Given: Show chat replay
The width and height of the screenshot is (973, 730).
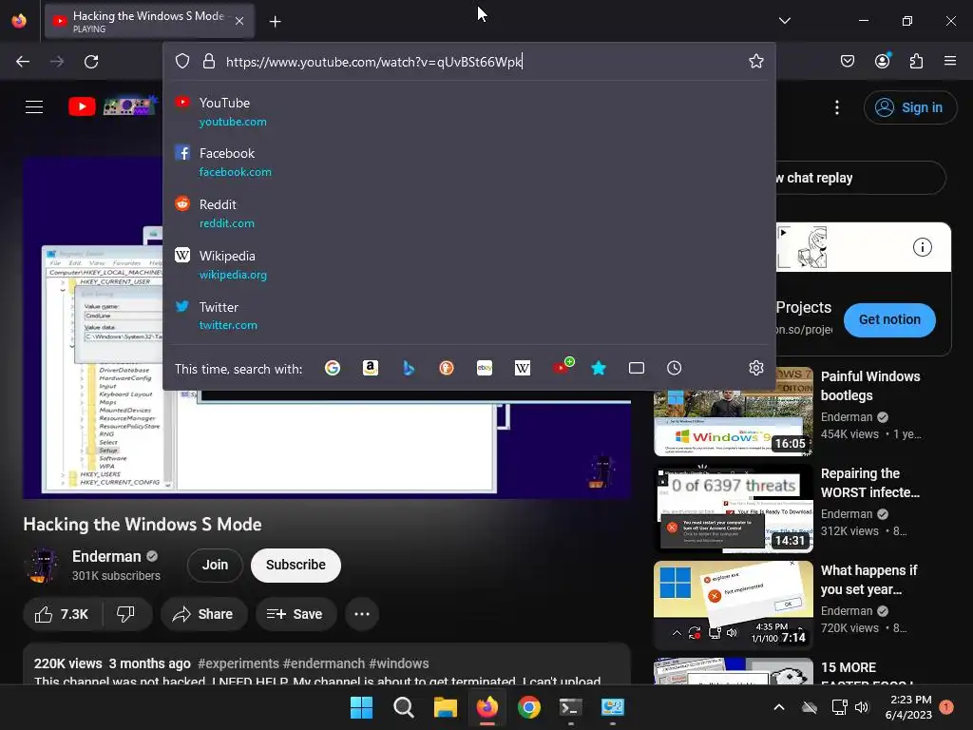Looking at the screenshot, I should coord(859,178).
